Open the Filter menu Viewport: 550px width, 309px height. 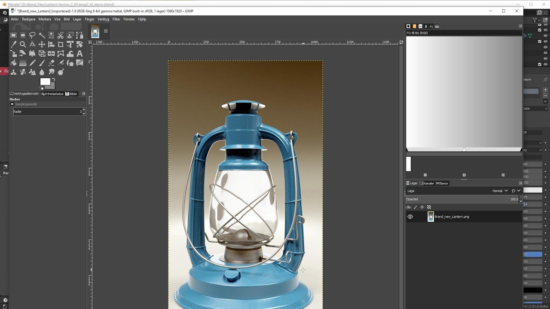[x=116, y=19]
